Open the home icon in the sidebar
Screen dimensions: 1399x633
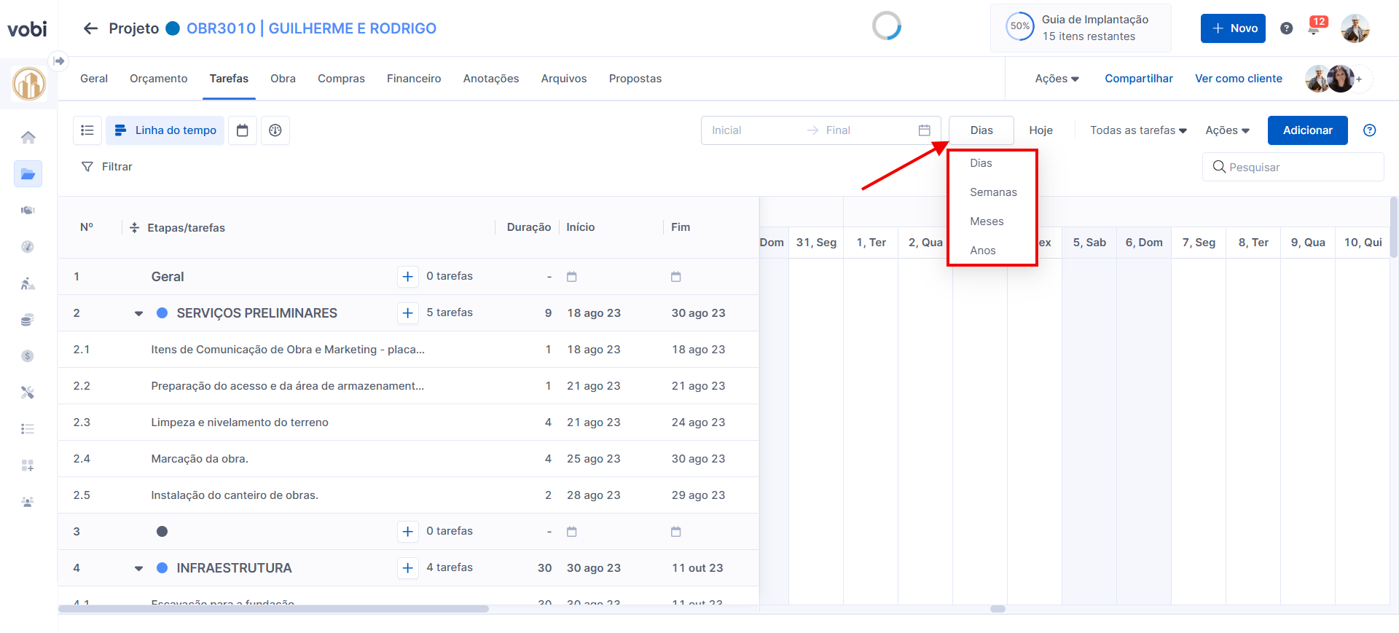tap(28, 137)
